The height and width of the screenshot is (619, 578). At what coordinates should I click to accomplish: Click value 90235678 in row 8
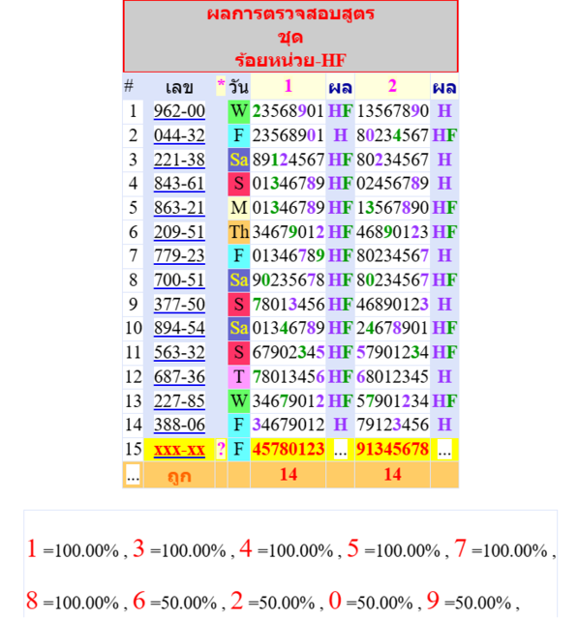point(289,280)
